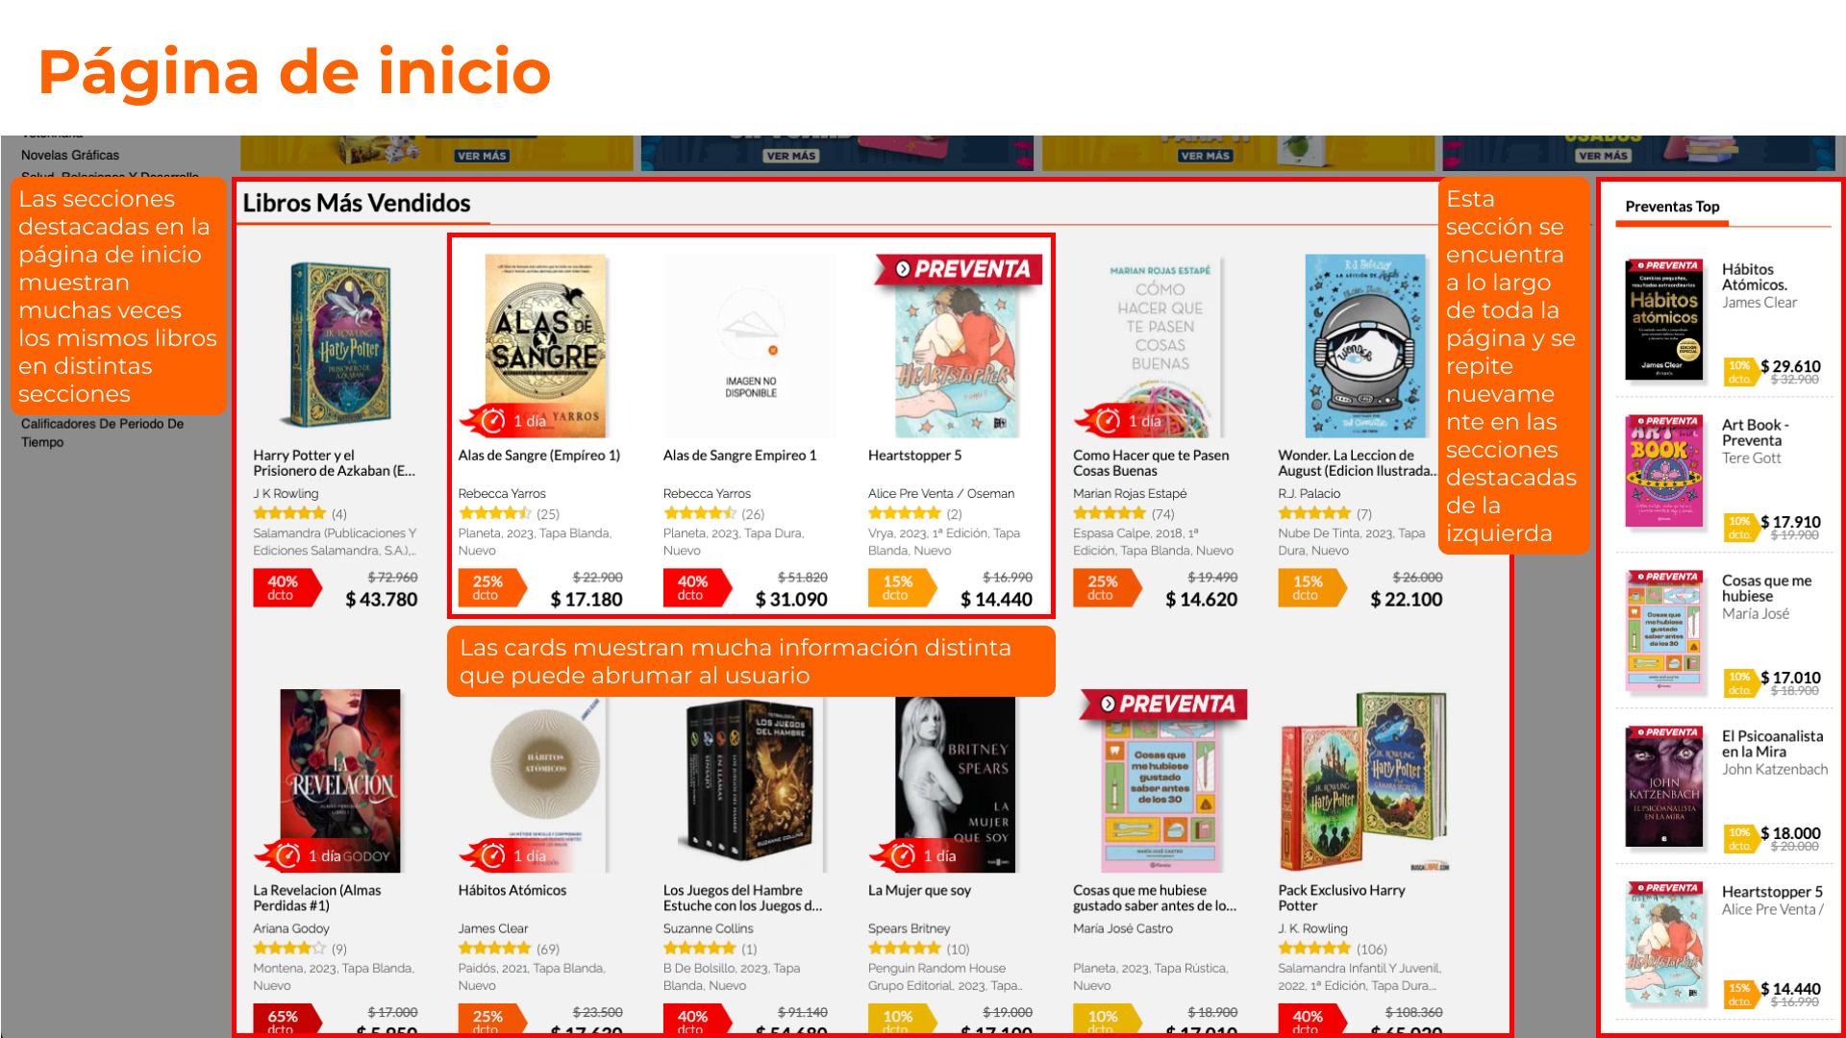Open the Calificadores De Periodo De Tiempo category
1846x1038 pixels.
(102, 432)
